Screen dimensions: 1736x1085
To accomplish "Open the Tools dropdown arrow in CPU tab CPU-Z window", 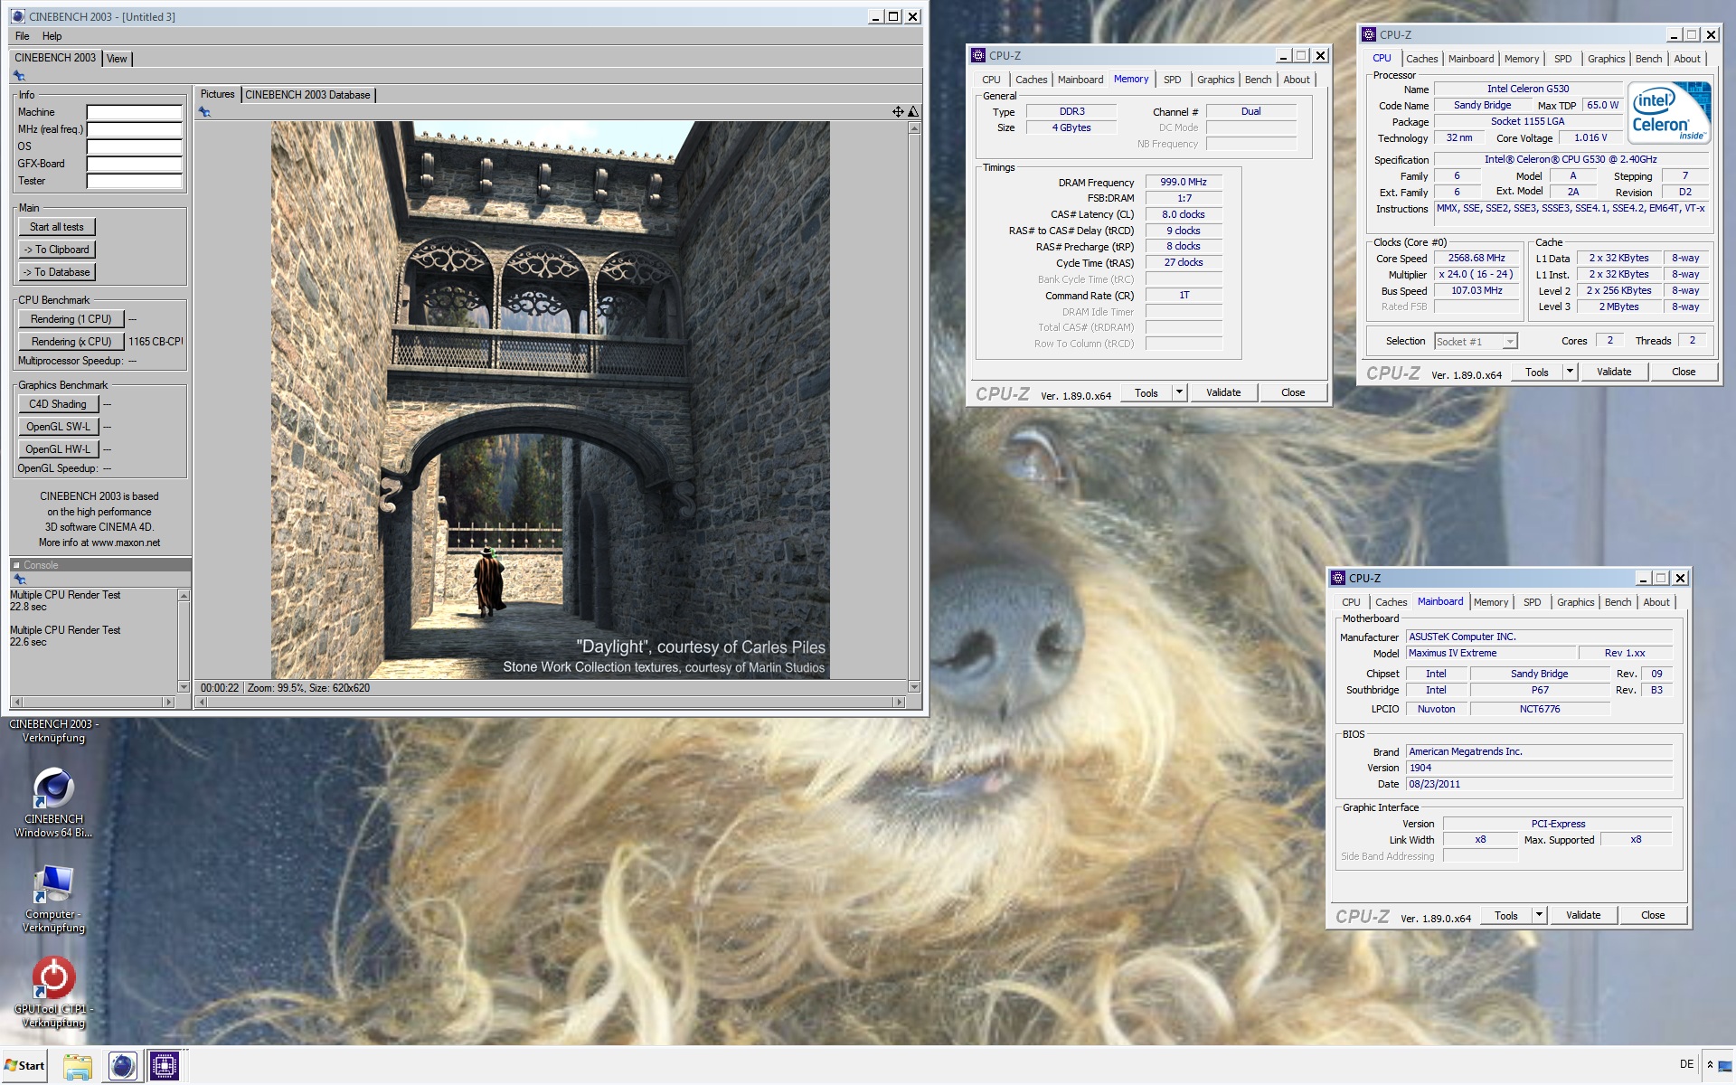I will click(x=1570, y=372).
